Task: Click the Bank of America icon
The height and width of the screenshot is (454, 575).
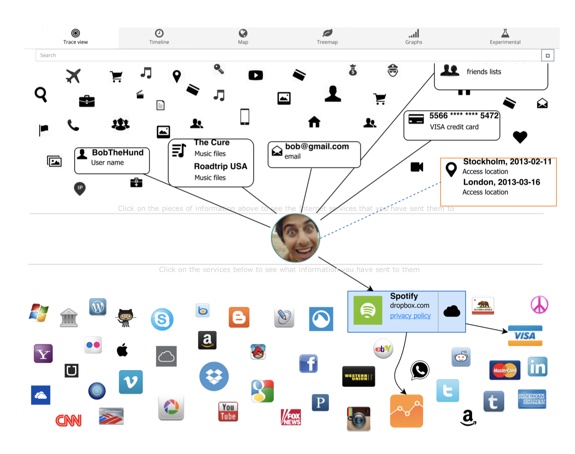Action: (x=111, y=416)
